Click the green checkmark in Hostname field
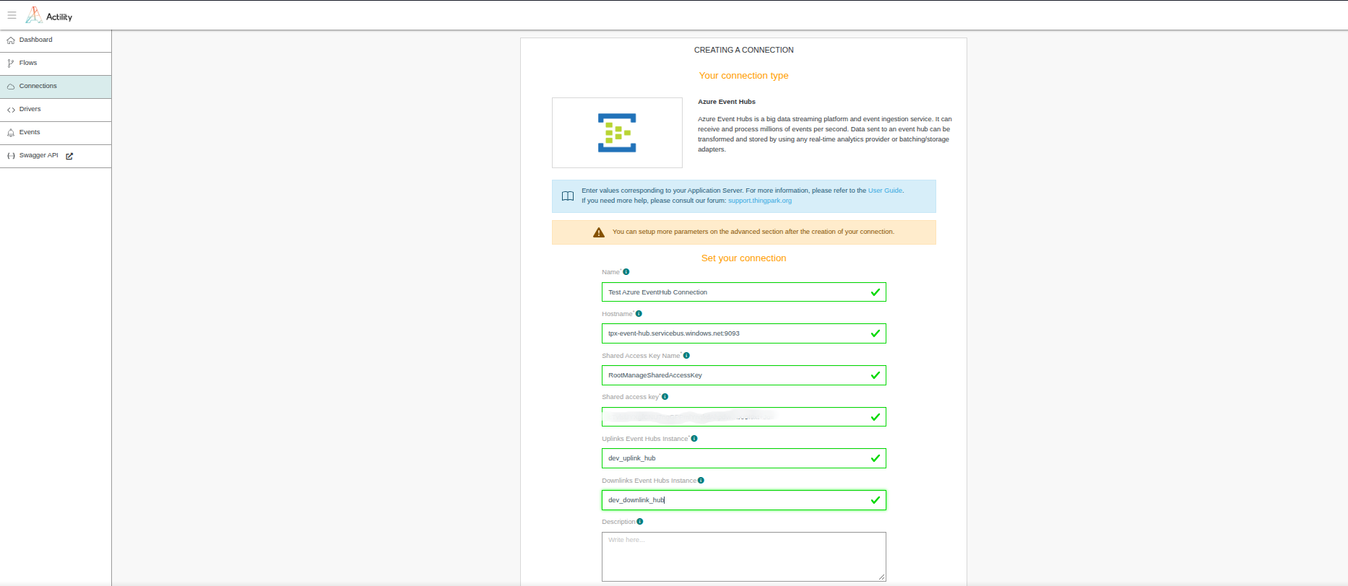The width and height of the screenshot is (1348, 586). [876, 333]
